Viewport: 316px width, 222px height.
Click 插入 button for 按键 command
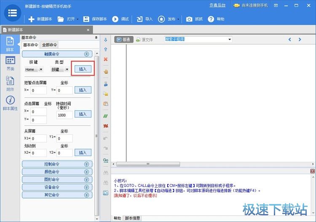pyautogui.click(x=83, y=69)
